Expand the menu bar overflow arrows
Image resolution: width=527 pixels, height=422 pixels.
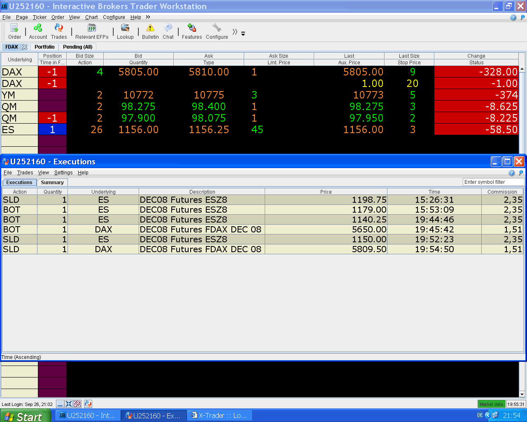point(148,17)
